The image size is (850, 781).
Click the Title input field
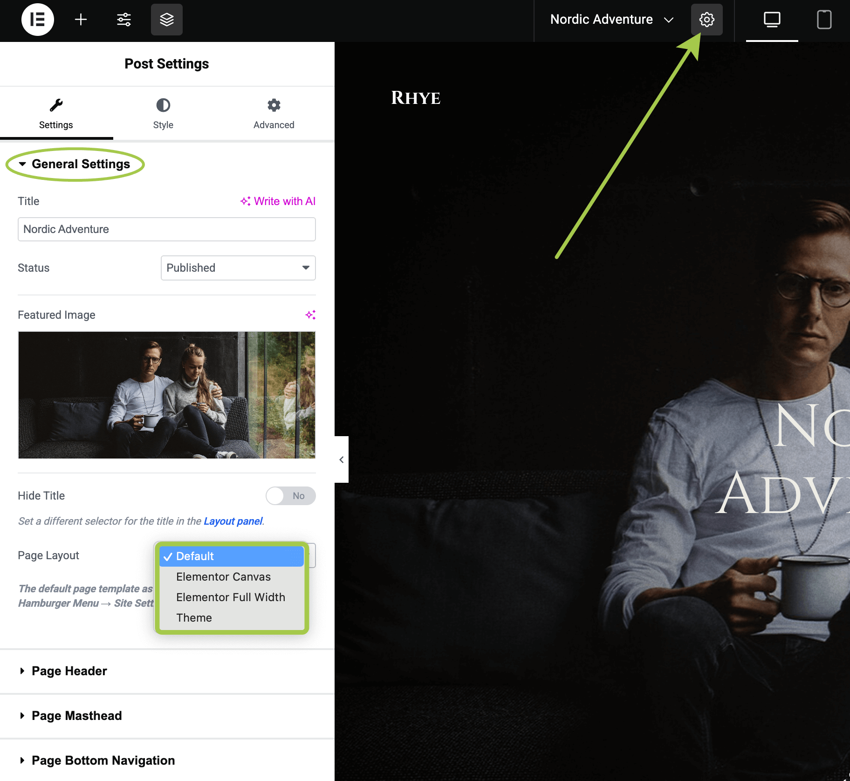[x=166, y=229]
